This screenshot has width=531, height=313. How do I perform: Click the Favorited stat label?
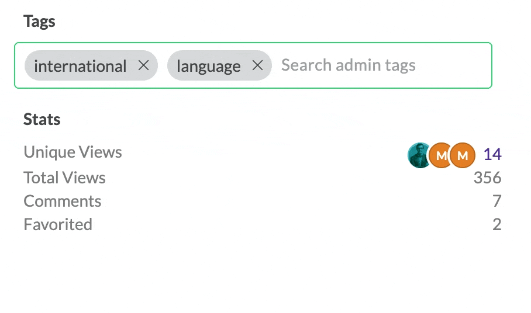click(x=58, y=224)
